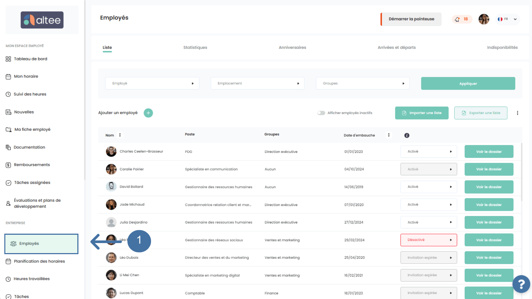
Task: Open Tâches assignées check icon
Action: (8, 183)
